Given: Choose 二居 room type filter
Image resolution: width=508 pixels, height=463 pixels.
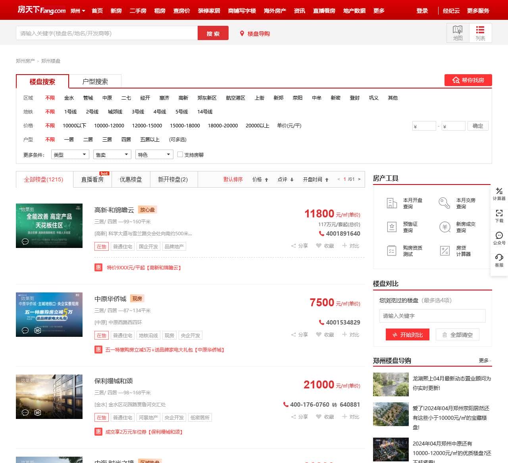Looking at the screenshot, I should click(88, 140).
